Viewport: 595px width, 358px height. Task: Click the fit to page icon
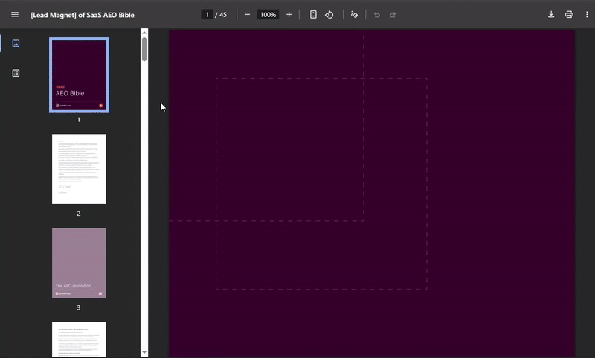(313, 15)
